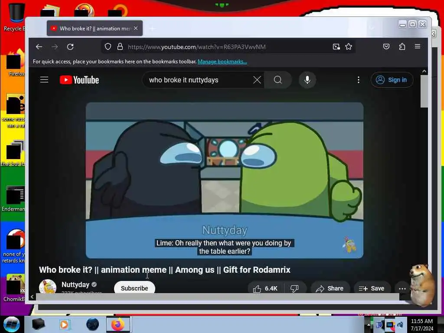This screenshot has width=444, height=333.
Task: Reload the page with the refresh icon
Action: (70, 47)
